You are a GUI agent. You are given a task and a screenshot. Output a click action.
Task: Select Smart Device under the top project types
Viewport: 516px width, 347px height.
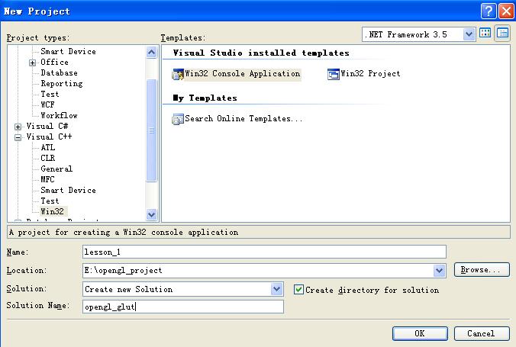tap(68, 52)
